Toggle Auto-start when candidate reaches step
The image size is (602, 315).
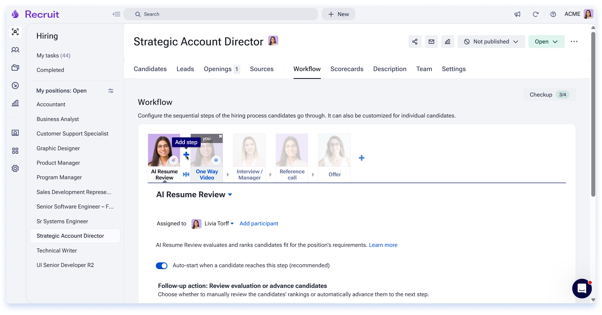[161, 266]
